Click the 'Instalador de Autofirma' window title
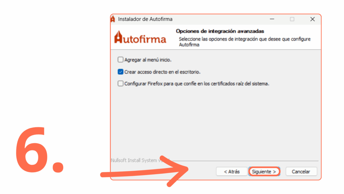 (x=145, y=19)
